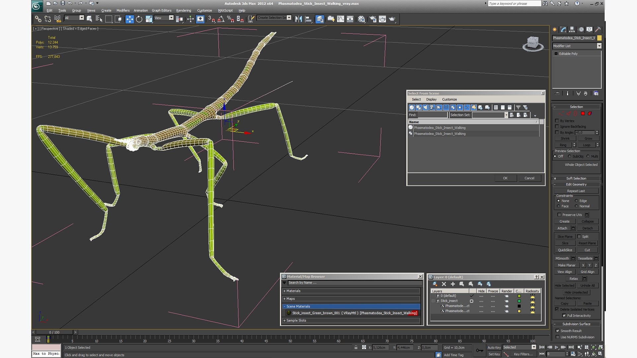The height and width of the screenshot is (358, 637).
Task: Click the Delete layer X icon
Action: (x=444, y=284)
